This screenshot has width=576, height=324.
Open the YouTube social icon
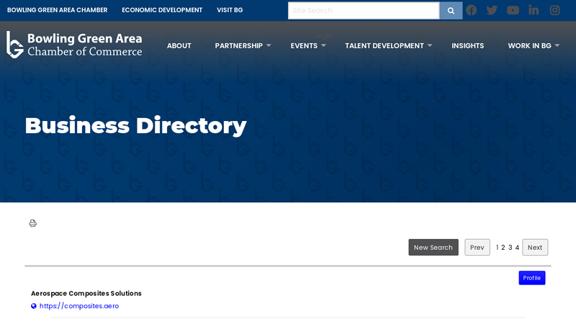513,10
